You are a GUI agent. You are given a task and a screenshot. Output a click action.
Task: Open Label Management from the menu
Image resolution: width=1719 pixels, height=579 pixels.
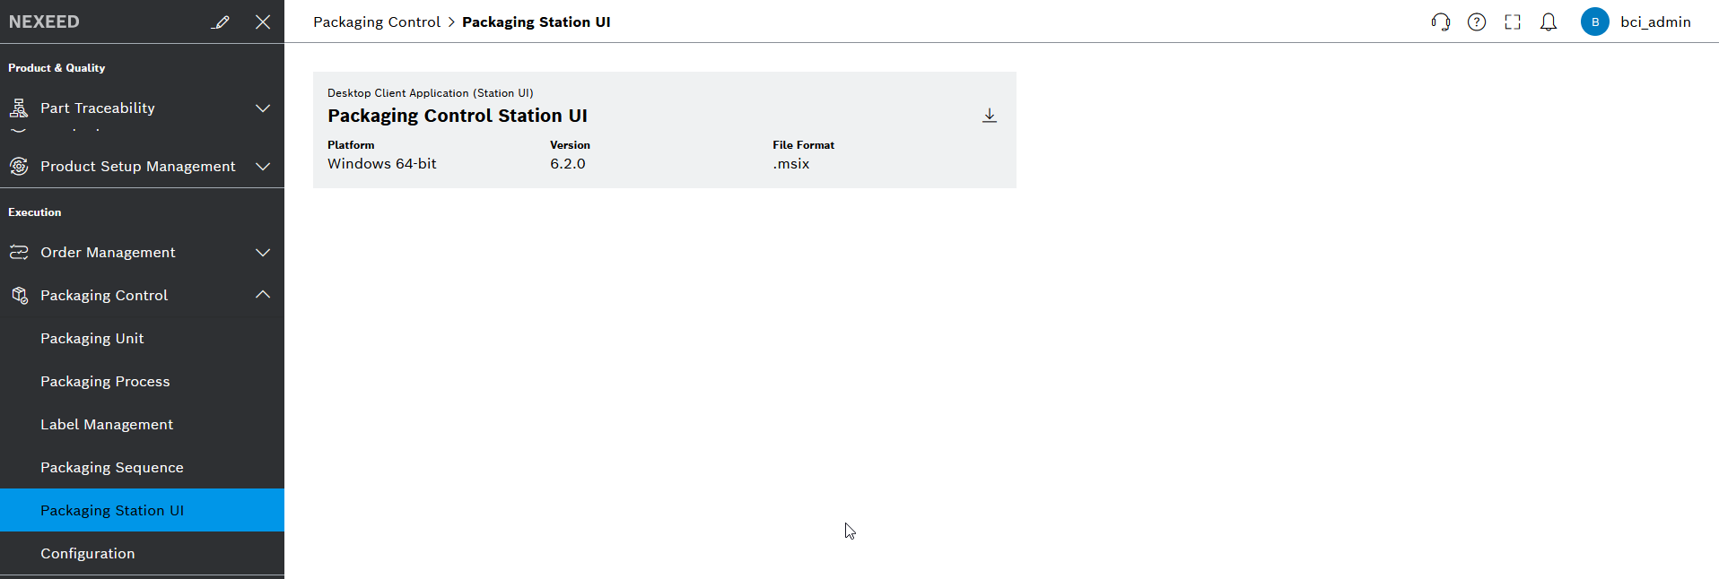click(x=107, y=424)
